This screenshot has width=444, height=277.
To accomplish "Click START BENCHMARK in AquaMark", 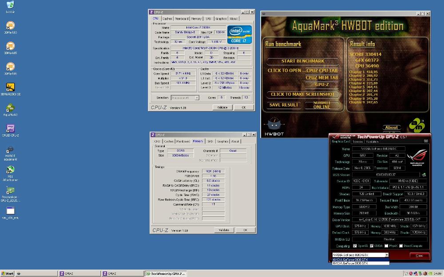I will pyautogui.click(x=303, y=61).
